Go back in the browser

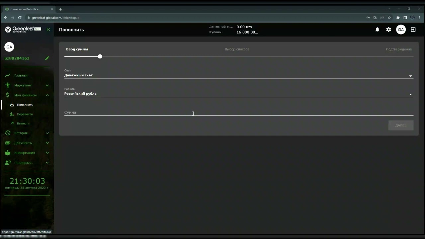tap(6, 18)
